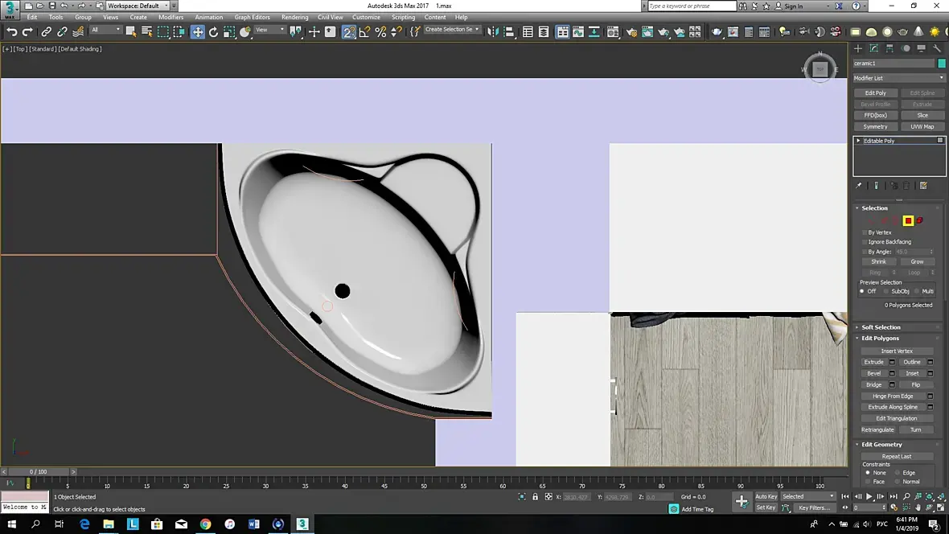Select SubObj preview selection radio
This screenshot has width=949, height=534.
[885, 291]
